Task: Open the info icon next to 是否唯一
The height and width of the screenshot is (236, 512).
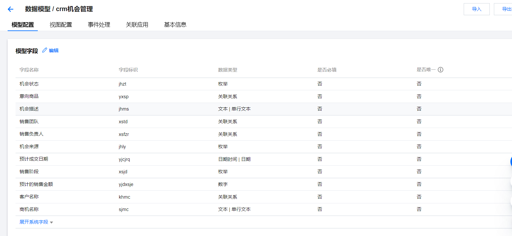Action: click(441, 70)
